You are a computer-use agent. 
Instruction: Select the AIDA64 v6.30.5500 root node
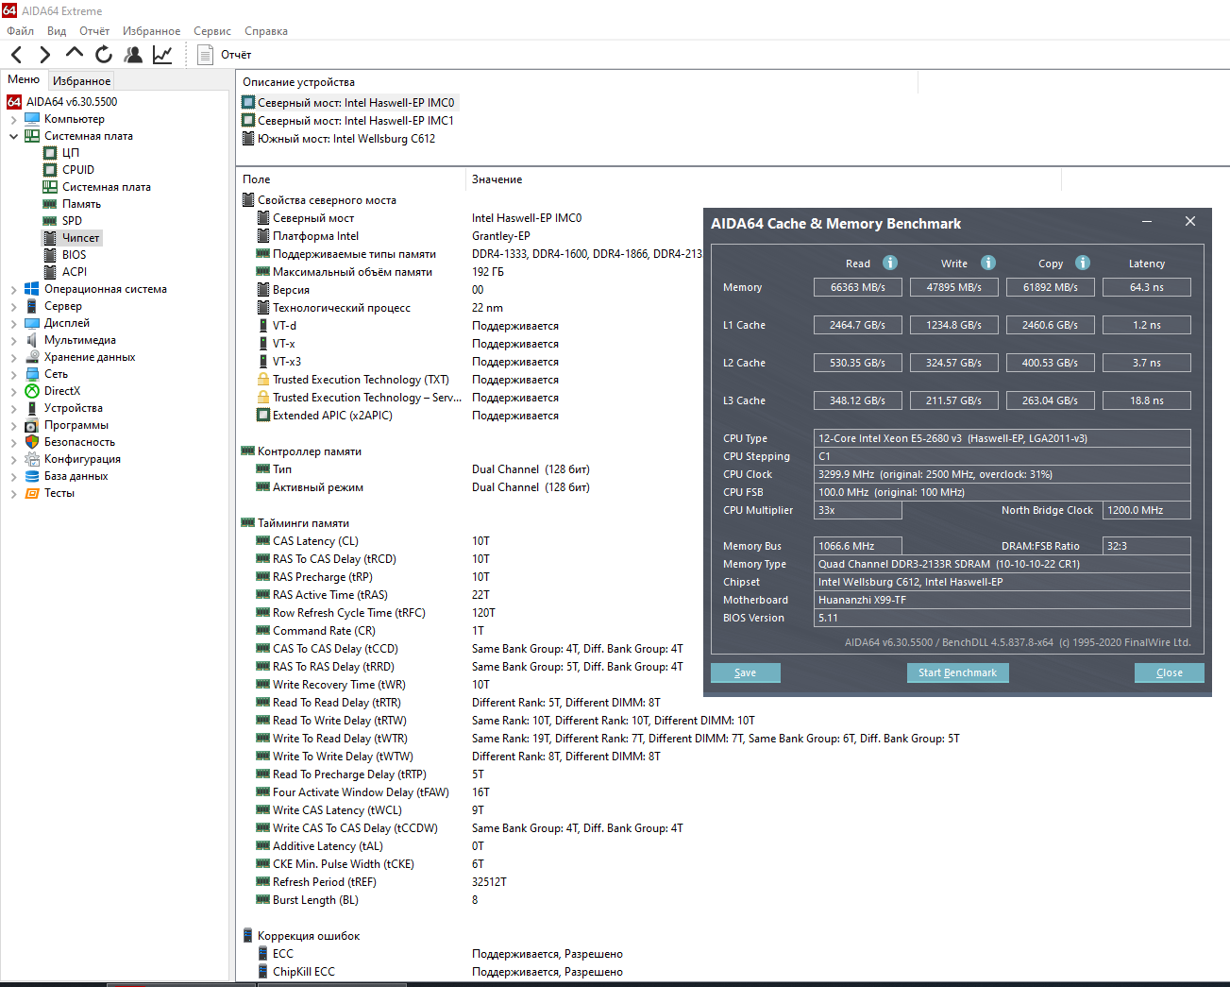(72, 102)
